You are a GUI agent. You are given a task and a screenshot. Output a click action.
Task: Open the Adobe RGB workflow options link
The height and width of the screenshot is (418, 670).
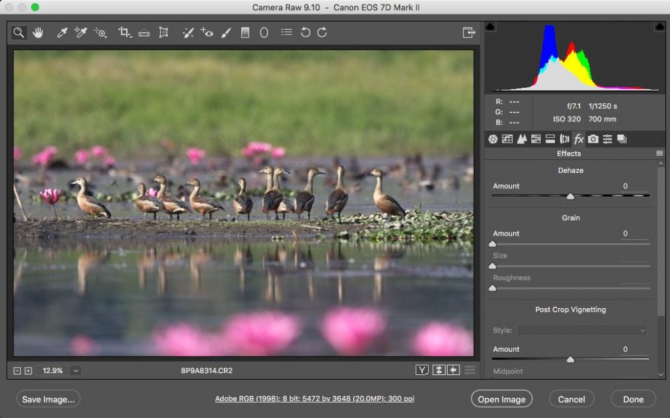[x=314, y=399]
